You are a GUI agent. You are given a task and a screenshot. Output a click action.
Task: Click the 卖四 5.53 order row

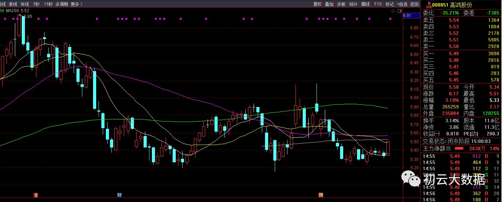coord(461,27)
